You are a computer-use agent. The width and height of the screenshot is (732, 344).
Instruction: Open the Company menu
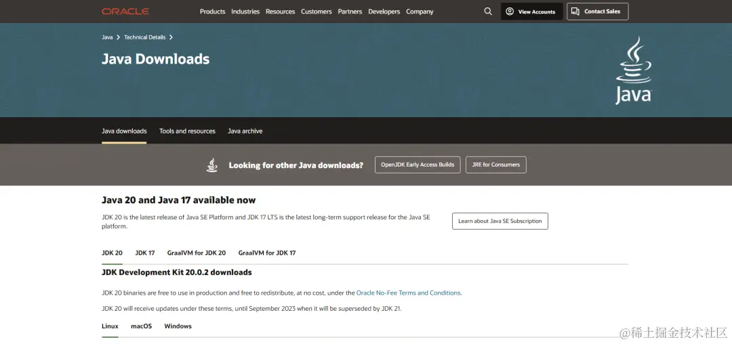coord(420,12)
